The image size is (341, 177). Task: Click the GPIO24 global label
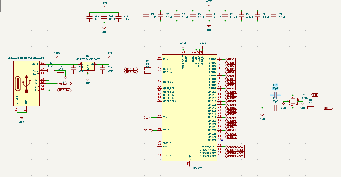click(x=231, y=137)
